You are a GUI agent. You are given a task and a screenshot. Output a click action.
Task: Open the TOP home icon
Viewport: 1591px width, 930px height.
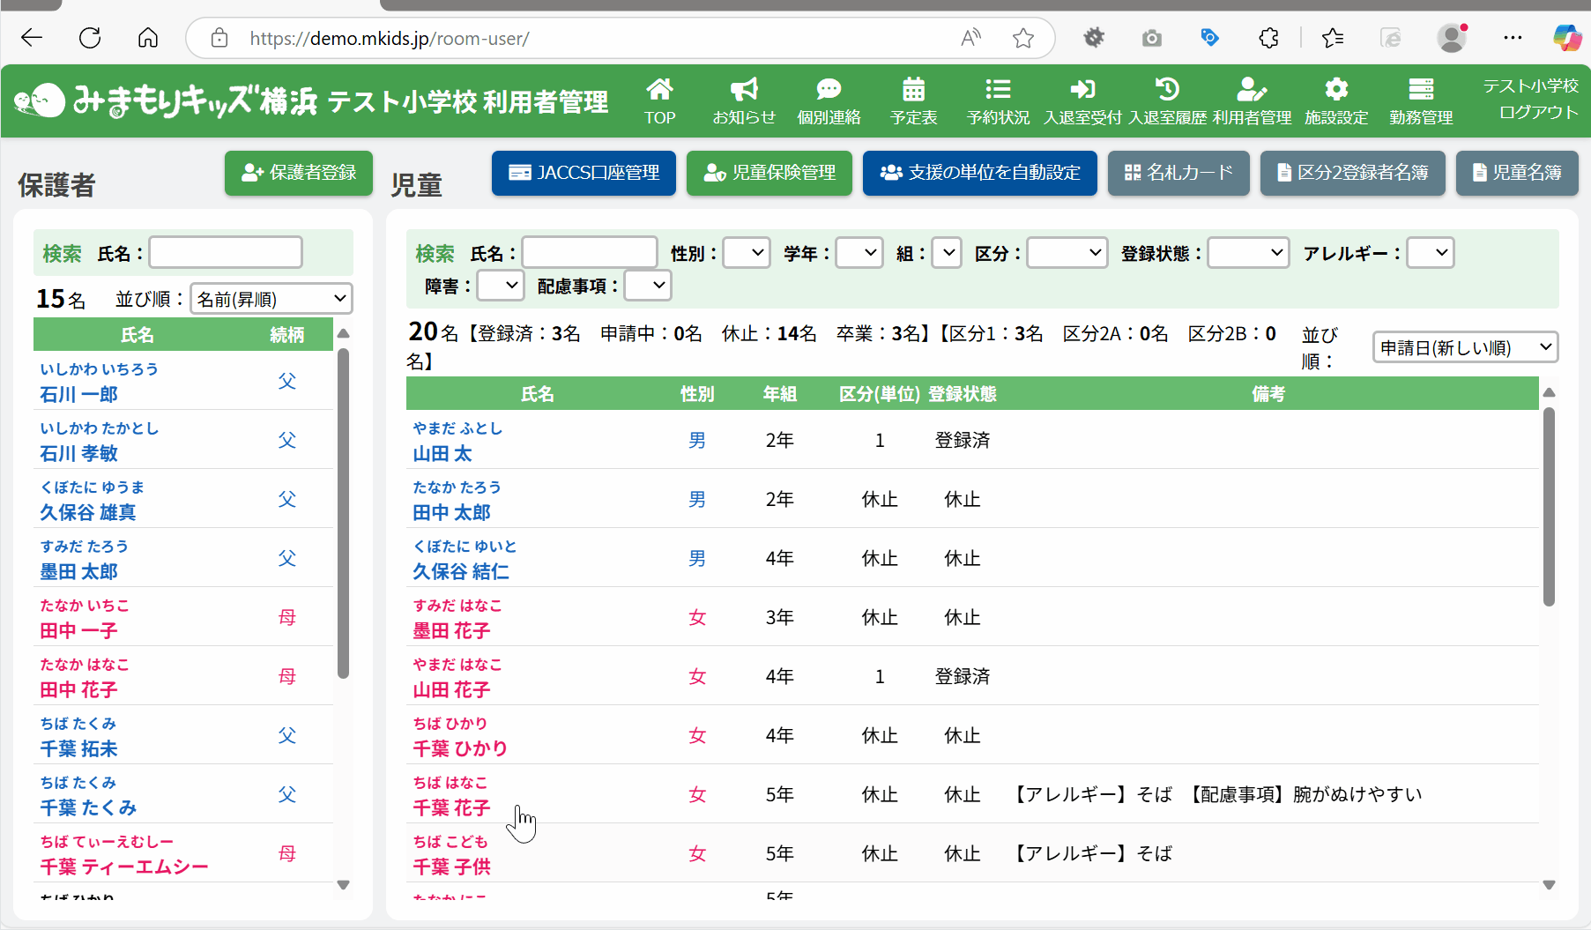(x=659, y=91)
